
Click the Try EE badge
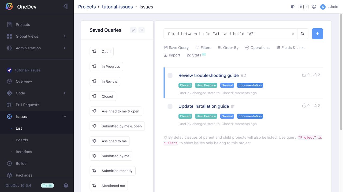47,186
